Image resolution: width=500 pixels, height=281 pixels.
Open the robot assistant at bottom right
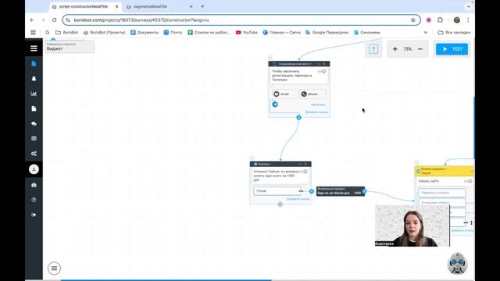[457, 264]
